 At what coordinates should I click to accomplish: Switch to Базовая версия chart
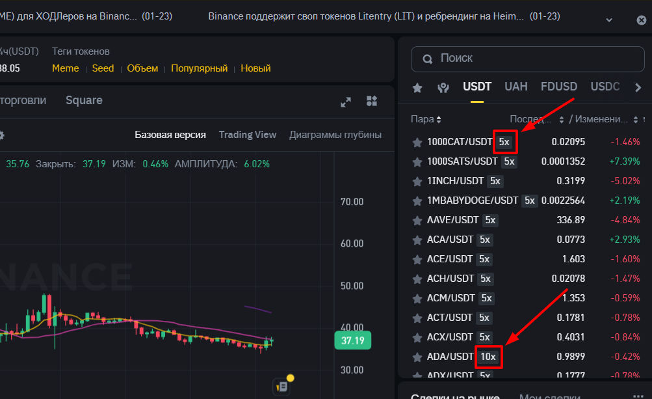[x=170, y=135]
